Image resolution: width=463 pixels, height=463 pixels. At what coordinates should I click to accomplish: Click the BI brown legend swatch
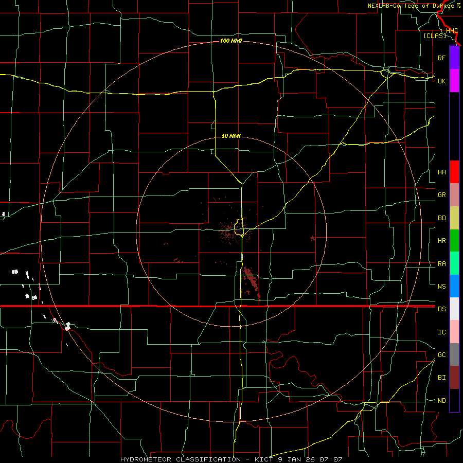click(x=454, y=378)
